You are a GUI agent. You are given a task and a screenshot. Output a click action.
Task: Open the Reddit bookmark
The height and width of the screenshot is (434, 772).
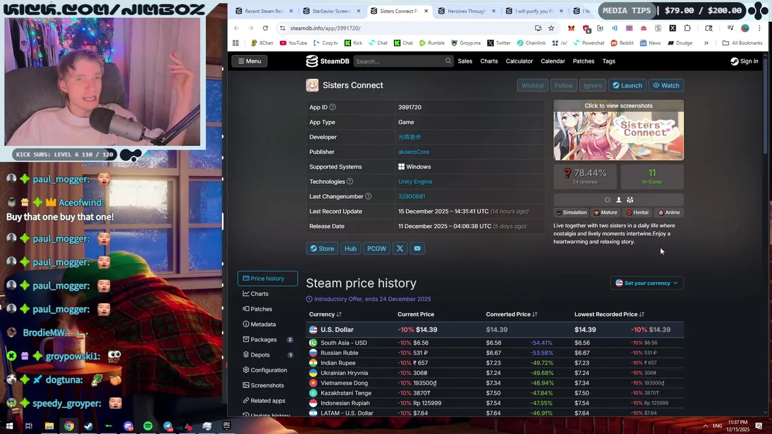point(622,43)
